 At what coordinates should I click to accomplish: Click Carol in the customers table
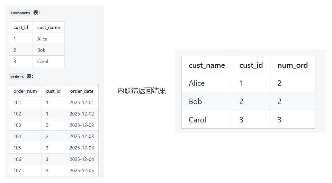pyautogui.click(x=43, y=61)
